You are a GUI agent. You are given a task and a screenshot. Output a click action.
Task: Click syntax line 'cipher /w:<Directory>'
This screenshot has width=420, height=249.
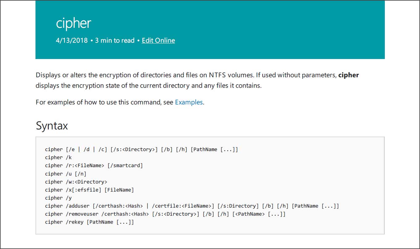[x=76, y=182]
